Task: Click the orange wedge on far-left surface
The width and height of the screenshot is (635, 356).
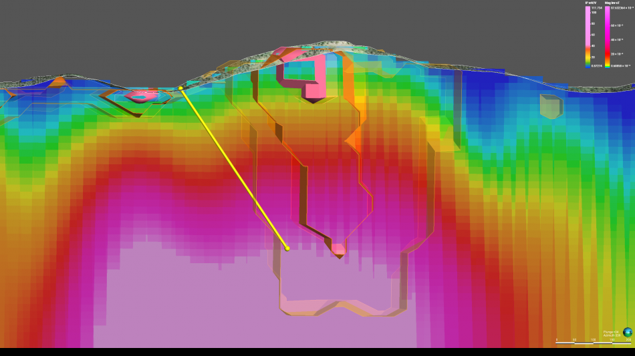Action: 59,81
